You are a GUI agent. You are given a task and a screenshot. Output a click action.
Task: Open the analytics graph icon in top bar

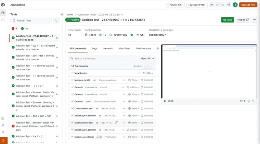pyautogui.click(x=217, y=5)
